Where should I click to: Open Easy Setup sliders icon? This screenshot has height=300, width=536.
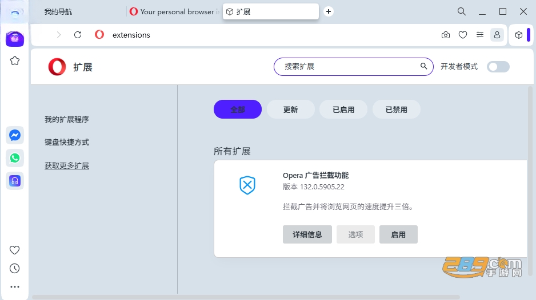[x=480, y=35]
